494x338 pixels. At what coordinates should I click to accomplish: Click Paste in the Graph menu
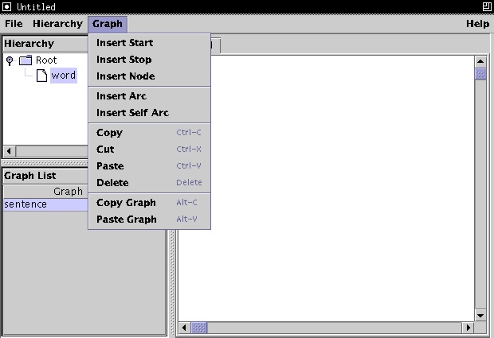pos(149,165)
